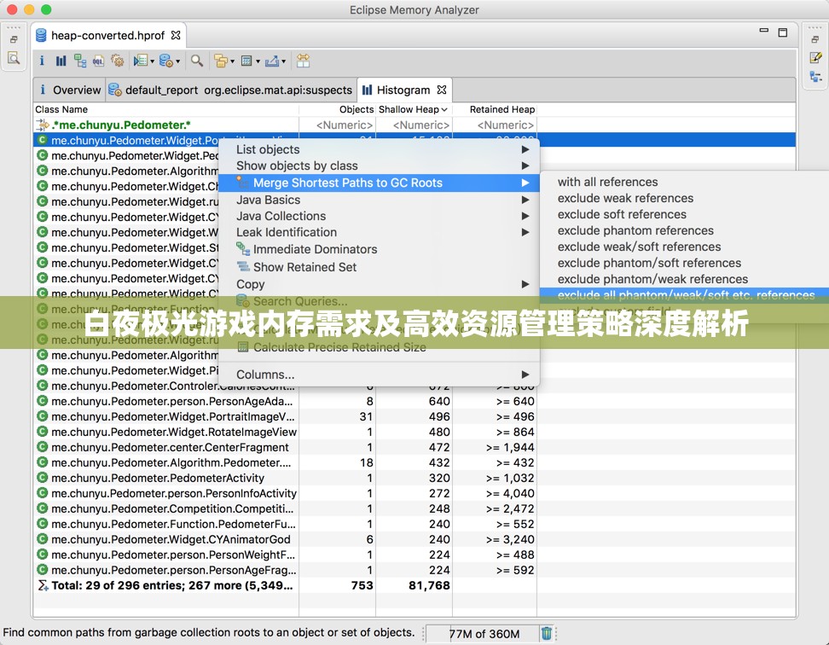Create a histogram with the toolbar bar-chart icon
829x645 pixels.
click(x=61, y=61)
